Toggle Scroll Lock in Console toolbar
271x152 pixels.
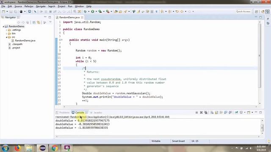click(216, 113)
